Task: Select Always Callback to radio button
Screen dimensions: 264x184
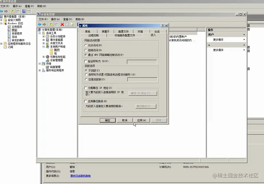Action: coord(86,79)
